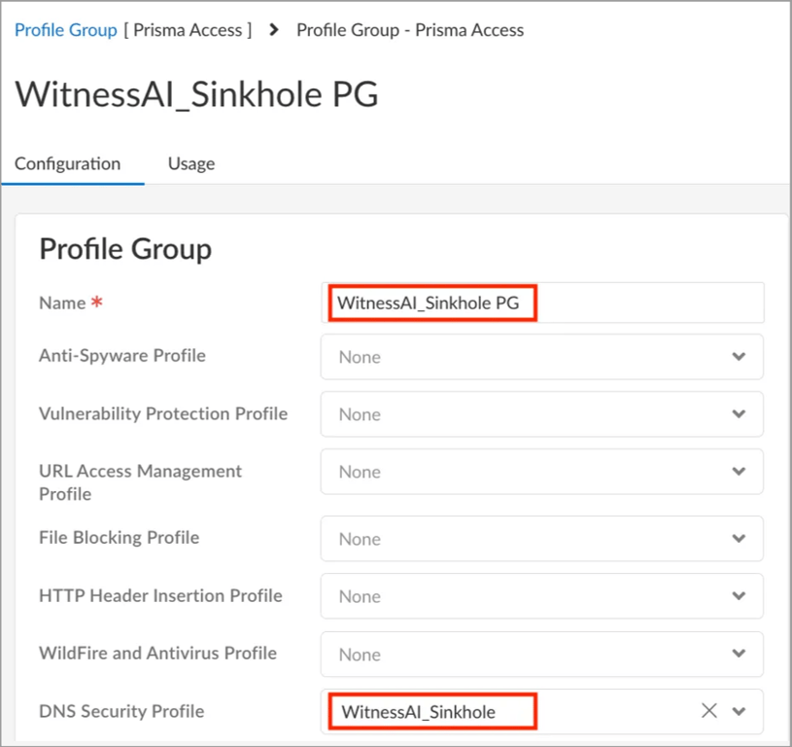Screen dimensions: 792x747
Task: Select the Configuration tab
Action: pyautogui.click(x=68, y=163)
